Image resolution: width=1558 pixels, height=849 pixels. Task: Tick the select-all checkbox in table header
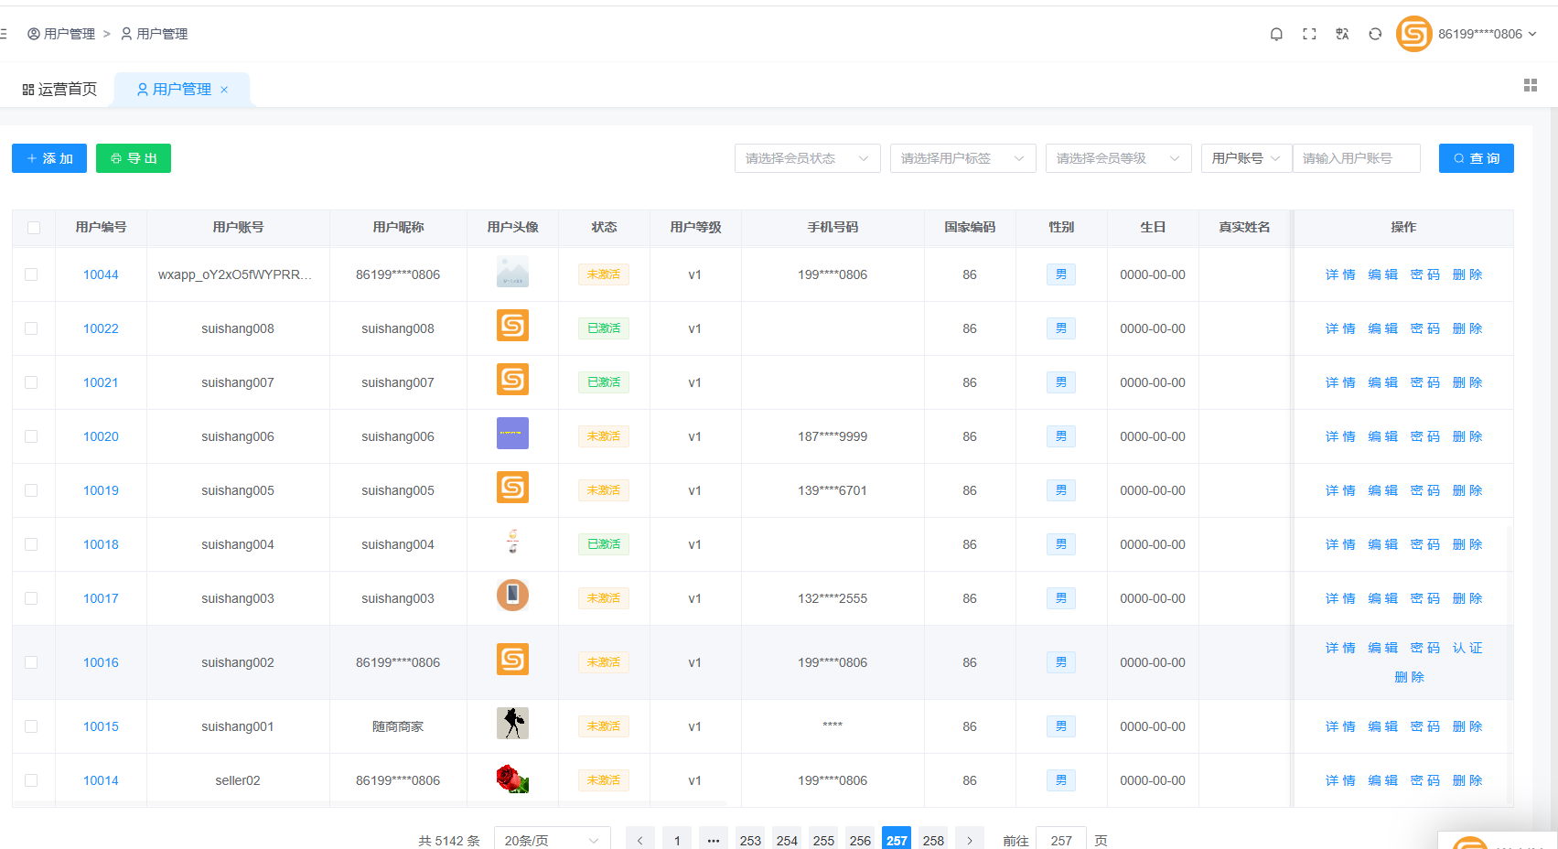(34, 228)
